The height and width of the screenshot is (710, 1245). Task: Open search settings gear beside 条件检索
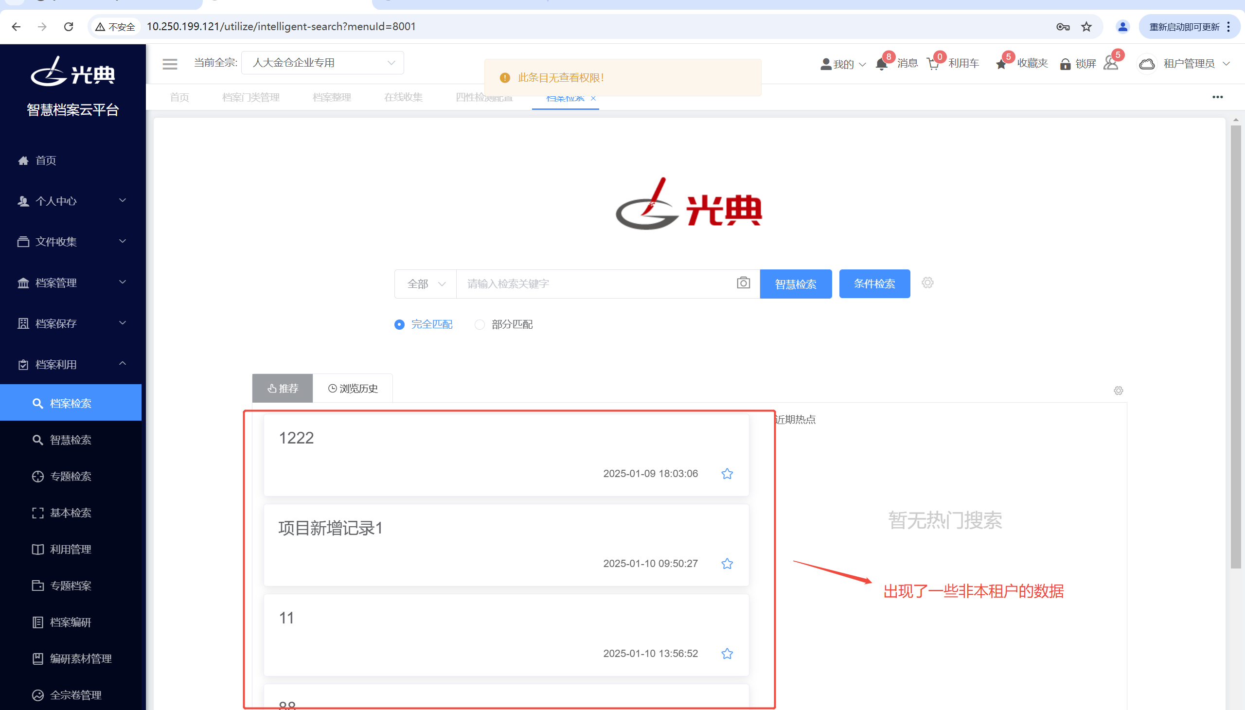927,283
